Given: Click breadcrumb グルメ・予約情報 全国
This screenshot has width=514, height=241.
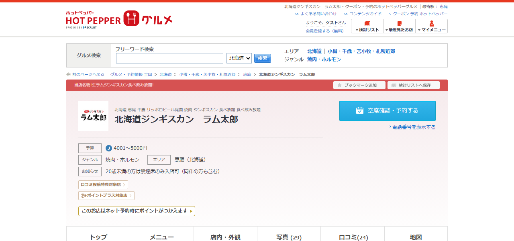Looking at the screenshot, I should 131,75.
